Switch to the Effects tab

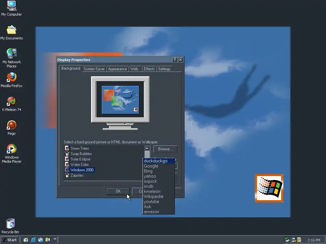click(x=149, y=69)
